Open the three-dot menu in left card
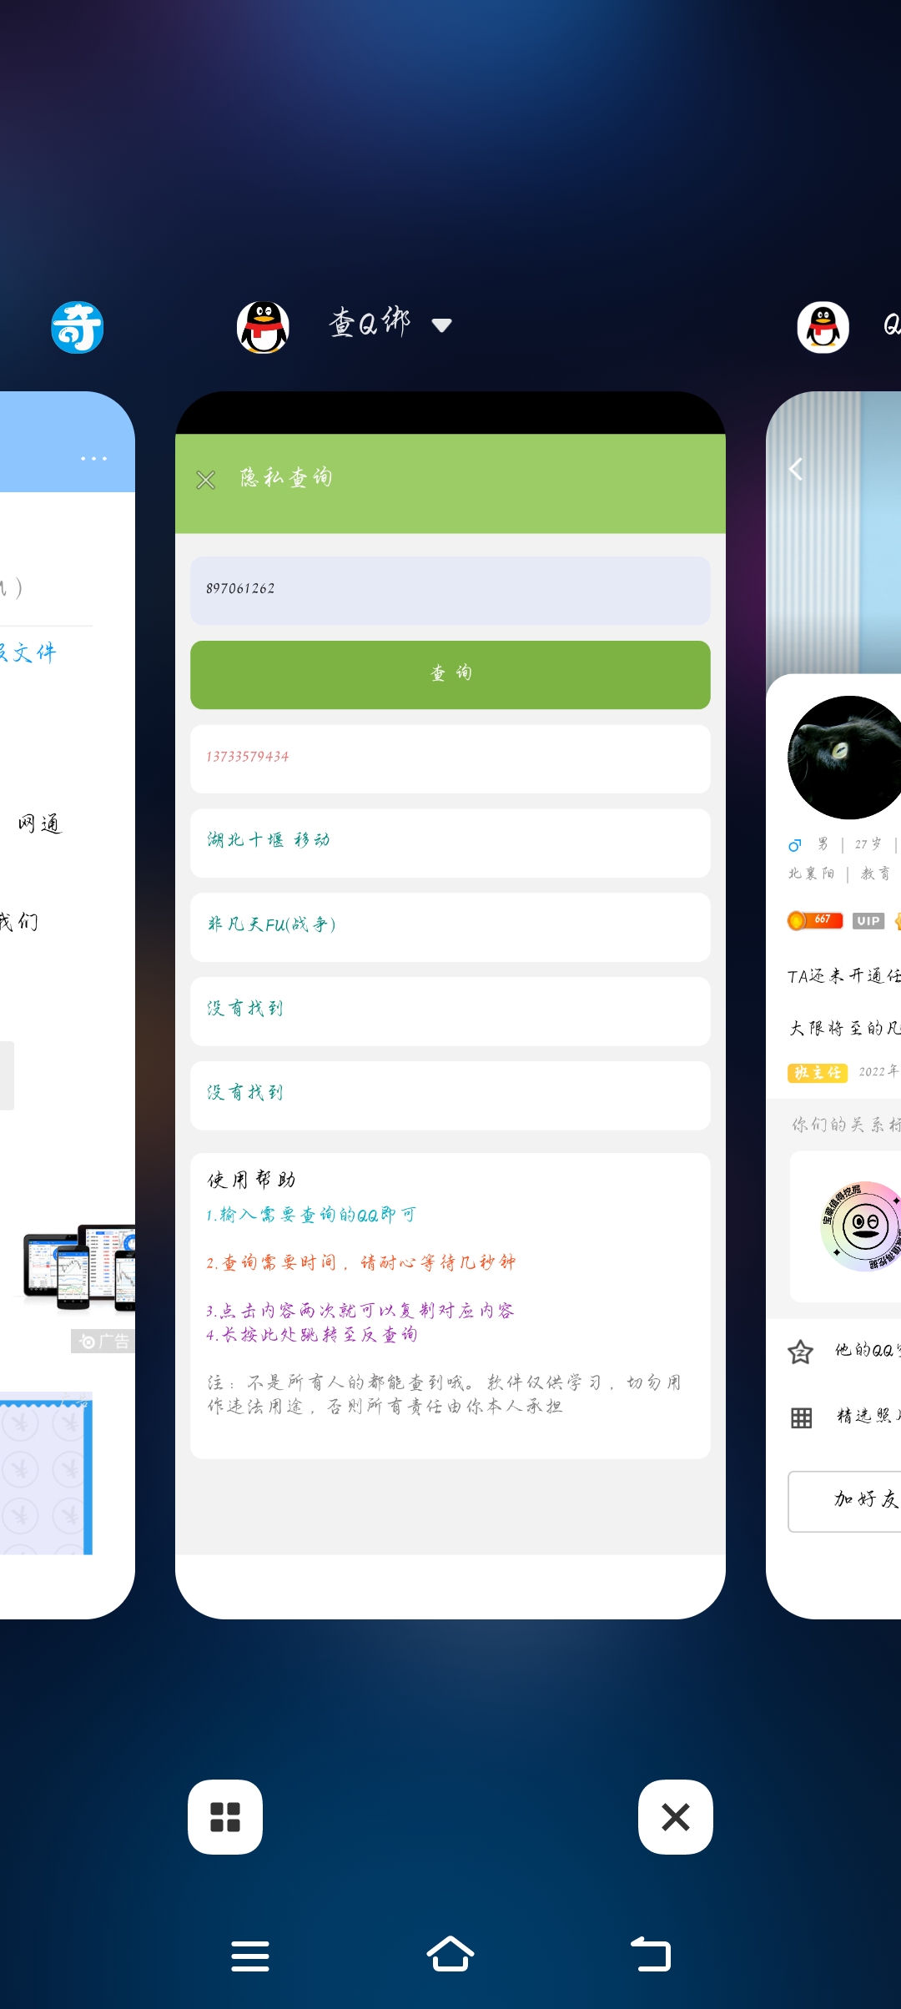 tap(93, 458)
